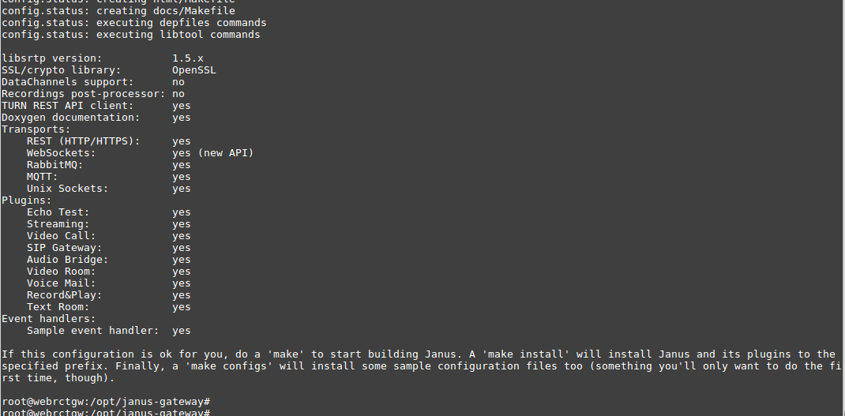This screenshot has height=416, width=845.
Task: Click the RabbitMQ transport entry
Action: (x=54, y=165)
